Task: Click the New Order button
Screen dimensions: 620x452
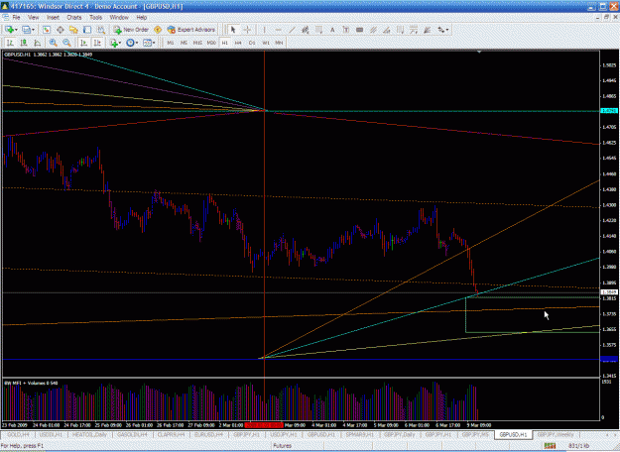Action: (x=131, y=30)
